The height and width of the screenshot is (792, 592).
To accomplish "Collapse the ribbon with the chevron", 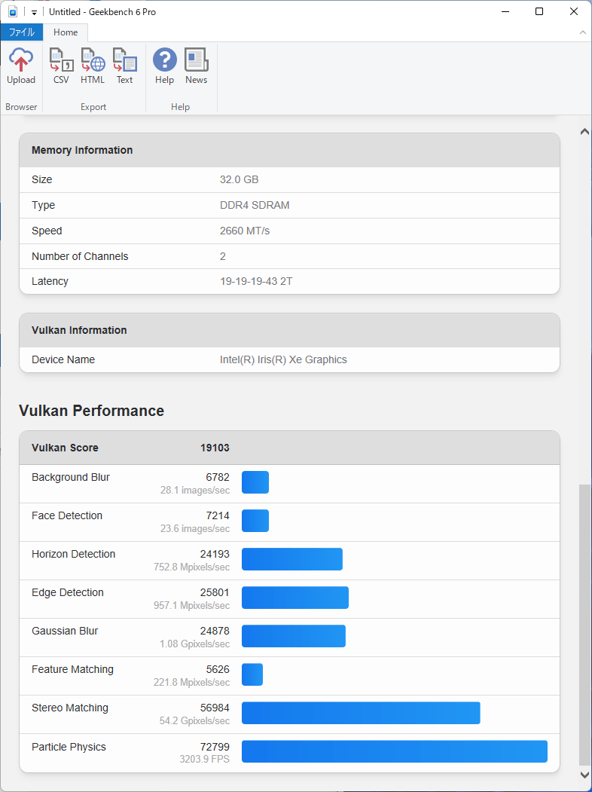I will (582, 32).
